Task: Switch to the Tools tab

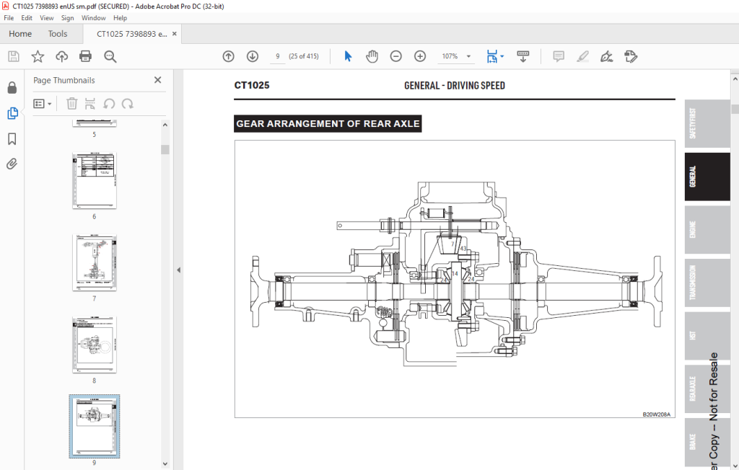Action: 58,34
